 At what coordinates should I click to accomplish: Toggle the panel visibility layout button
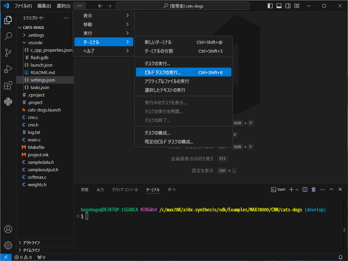[279, 6]
